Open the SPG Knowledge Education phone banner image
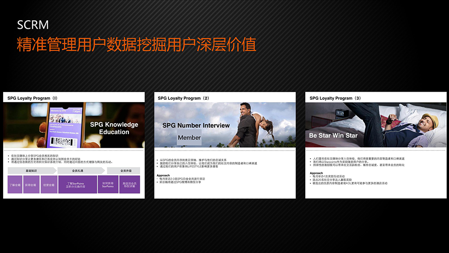 coord(74,125)
